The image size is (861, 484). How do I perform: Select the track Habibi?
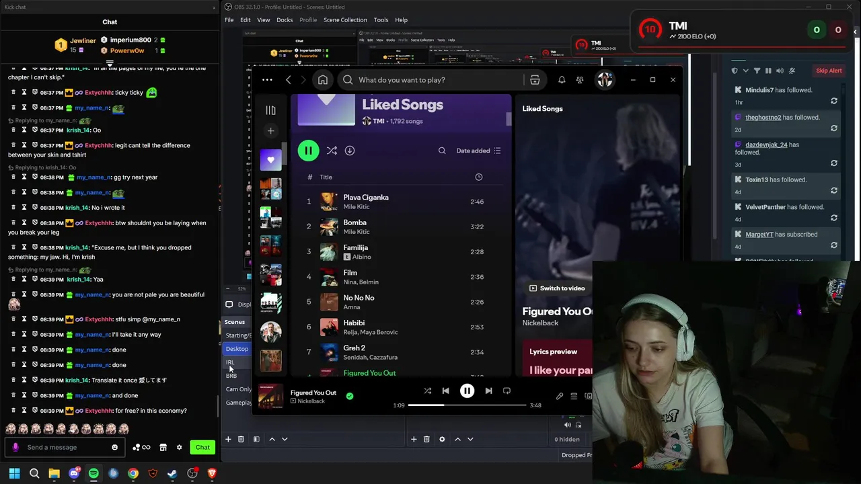(402, 327)
